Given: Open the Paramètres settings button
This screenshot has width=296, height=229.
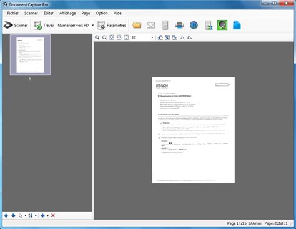Looking at the screenshot, I should coord(112,25).
